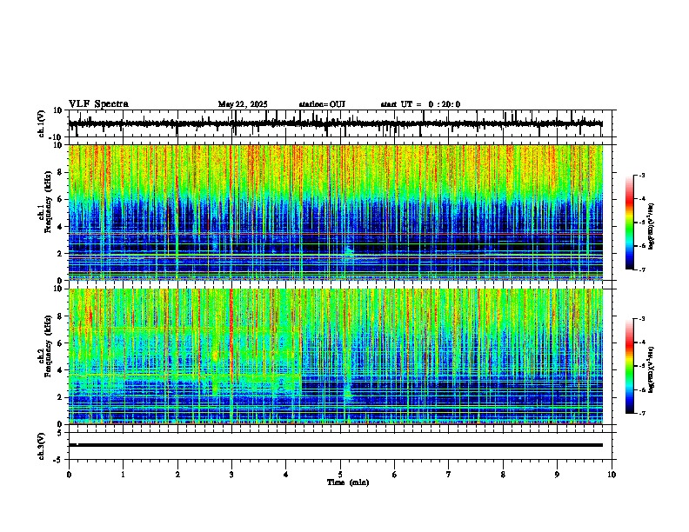Viewport: 689px width, 532px height.
Task: Click the time axis tick label "1"
Action: coord(123,475)
